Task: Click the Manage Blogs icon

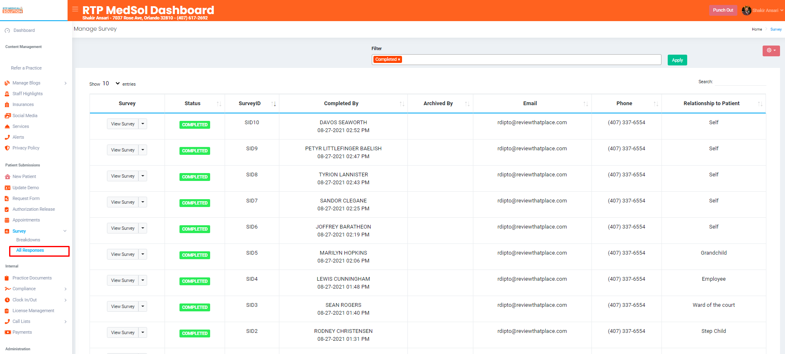Action: [7, 83]
